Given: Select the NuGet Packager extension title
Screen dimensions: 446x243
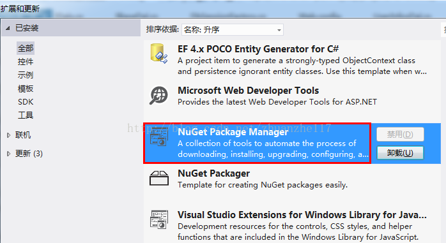Looking at the screenshot, I should [214, 173].
